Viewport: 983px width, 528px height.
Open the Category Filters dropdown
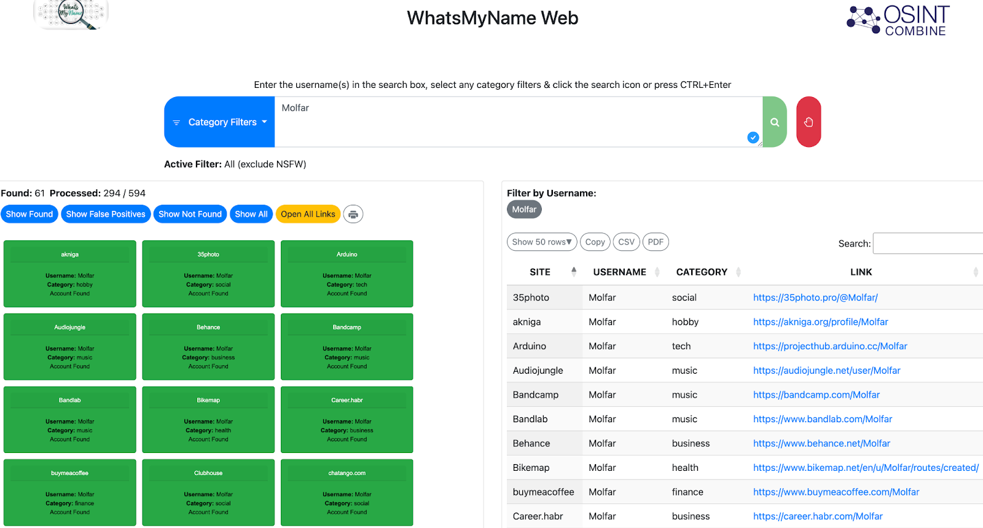[219, 122]
